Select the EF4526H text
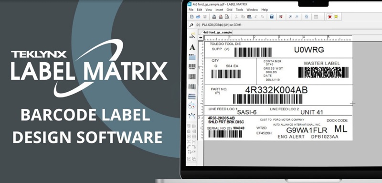Screen dimensions: 382x183 click(x=264, y=133)
